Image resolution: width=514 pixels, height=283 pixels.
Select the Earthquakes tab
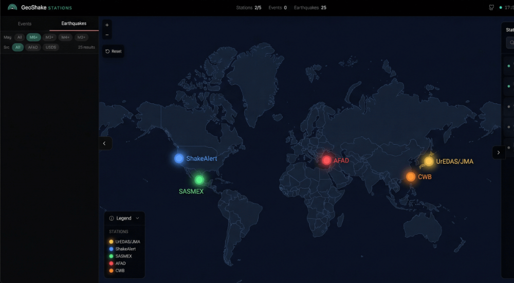click(x=74, y=24)
